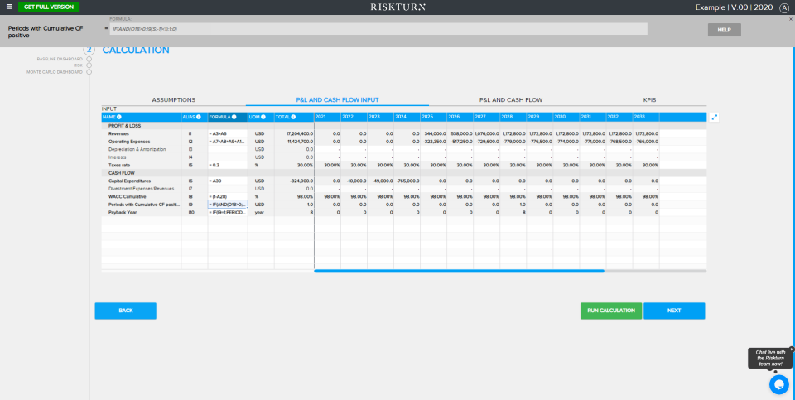The width and height of the screenshot is (795, 400).
Task: Open the P&L and Cash Flow tab
Action: (x=510, y=99)
